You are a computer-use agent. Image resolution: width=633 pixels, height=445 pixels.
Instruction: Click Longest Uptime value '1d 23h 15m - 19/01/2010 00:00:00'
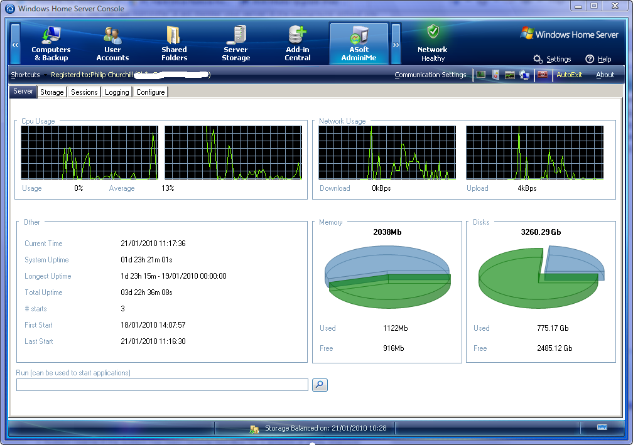click(x=173, y=276)
